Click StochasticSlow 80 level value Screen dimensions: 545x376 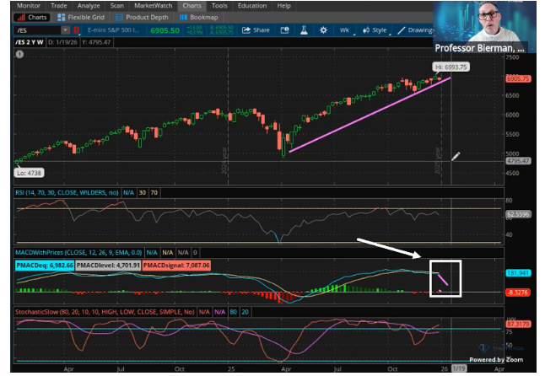pyautogui.click(x=233, y=312)
